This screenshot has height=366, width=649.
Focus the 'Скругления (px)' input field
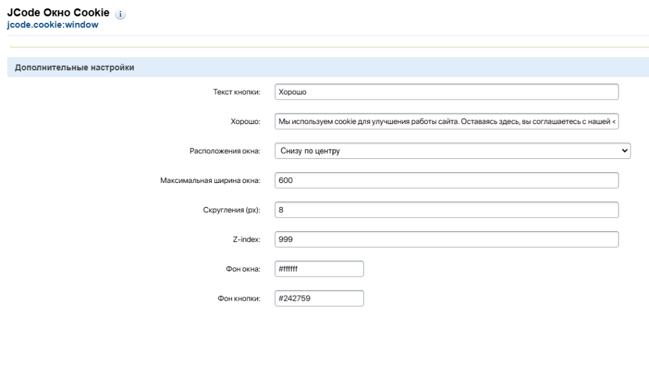pos(446,210)
